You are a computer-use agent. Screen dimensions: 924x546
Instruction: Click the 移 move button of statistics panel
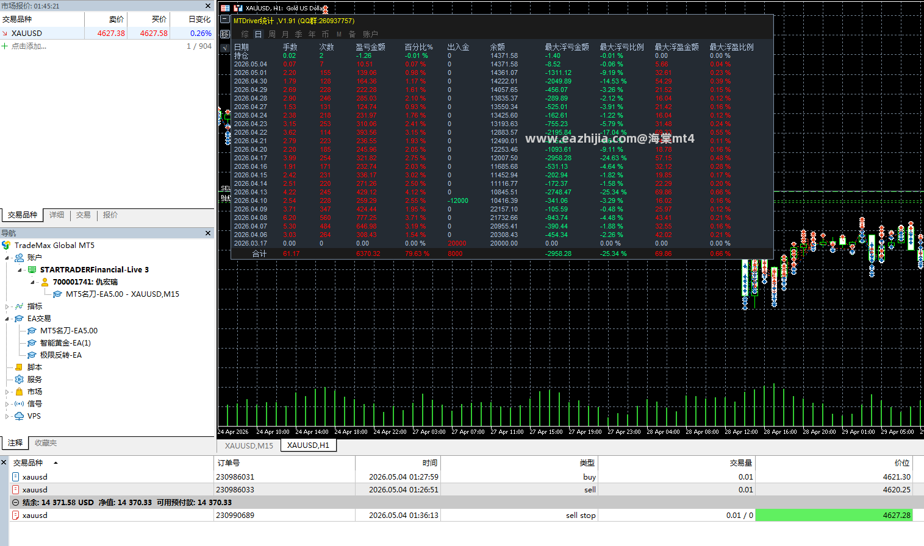(224, 34)
